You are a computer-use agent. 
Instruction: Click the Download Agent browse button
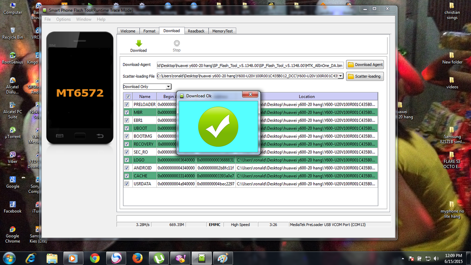365,65
